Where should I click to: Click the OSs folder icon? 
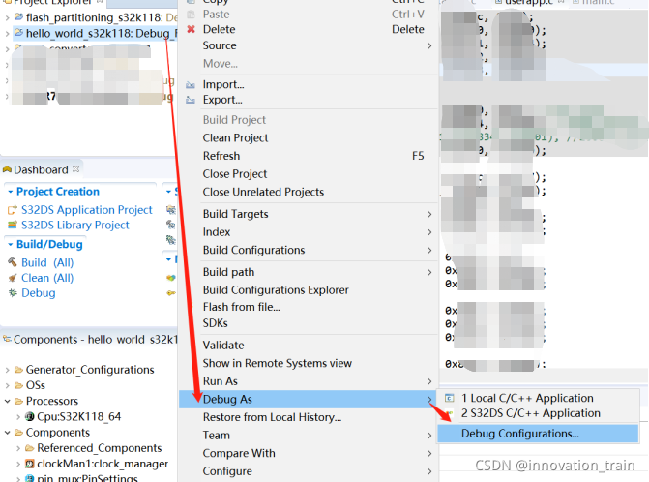[x=18, y=385]
